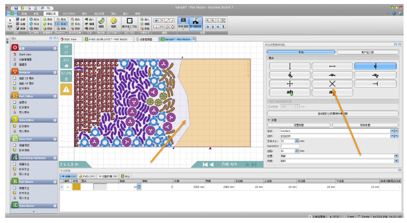Image resolution: width=407 pixels, height=223 pixels.
Task: Increase font size spinner in label settings
Action: [x=297, y=140]
